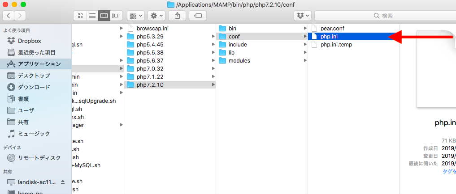The width and height of the screenshot is (456, 194).
Task: Click the php5.3.29 folder icon
Action: [x=130, y=37]
